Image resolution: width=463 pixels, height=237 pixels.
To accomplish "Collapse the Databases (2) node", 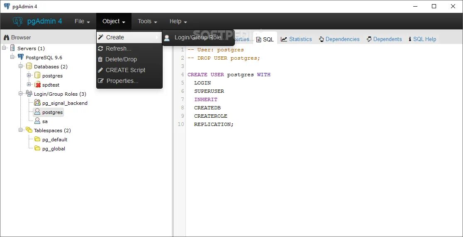I will coord(21,66).
